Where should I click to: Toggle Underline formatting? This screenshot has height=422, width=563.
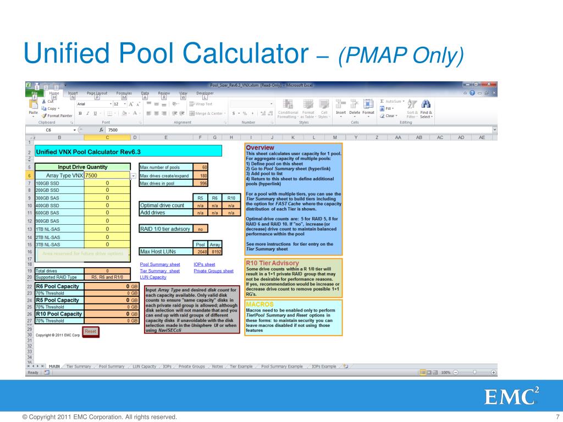[x=95, y=113]
